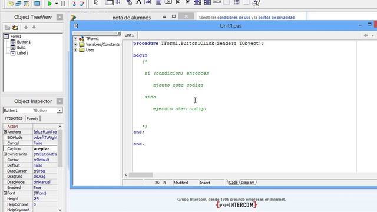Screen dimensions: 377x212
Task: Switch to the Code tab at the bottom
Action: [233, 183]
